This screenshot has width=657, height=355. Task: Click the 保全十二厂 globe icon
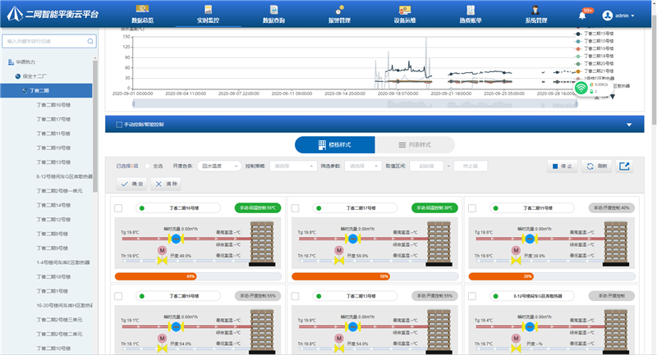pos(17,76)
